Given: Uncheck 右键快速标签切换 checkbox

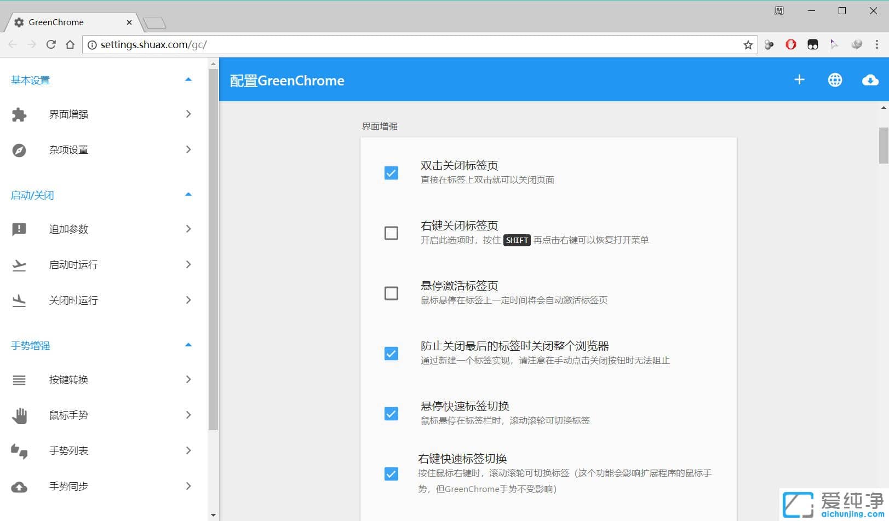Looking at the screenshot, I should coord(391,474).
